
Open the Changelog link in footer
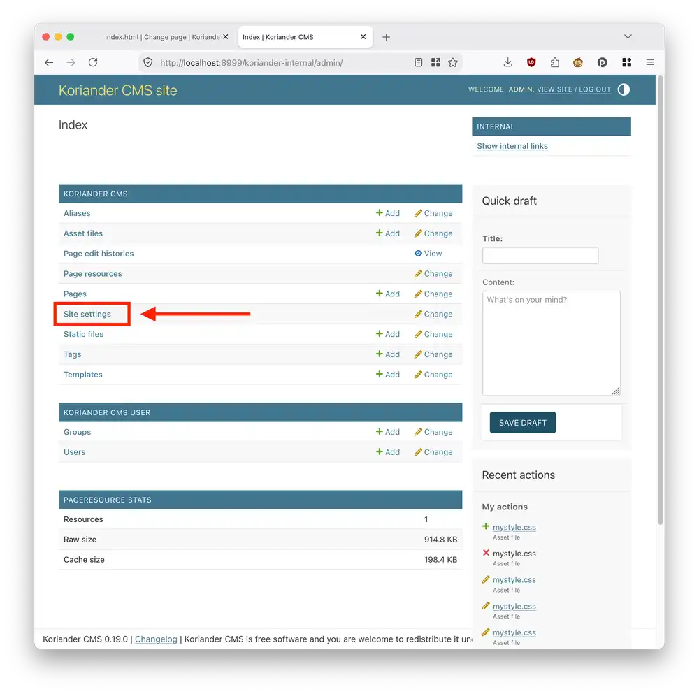pos(156,639)
